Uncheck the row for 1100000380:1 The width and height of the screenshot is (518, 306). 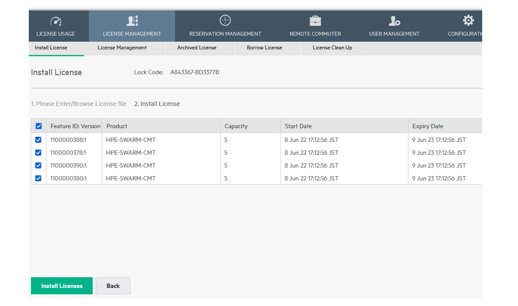click(x=38, y=178)
